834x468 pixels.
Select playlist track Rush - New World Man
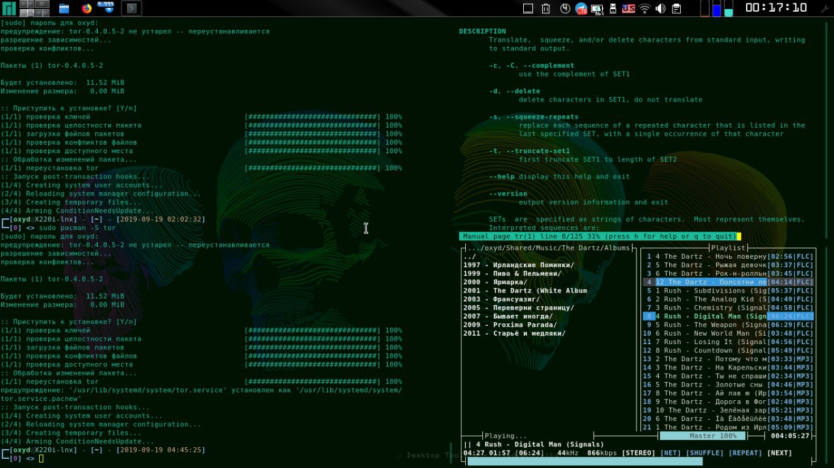728,333
